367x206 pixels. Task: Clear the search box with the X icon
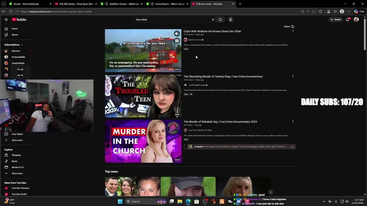[x=213, y=19]
